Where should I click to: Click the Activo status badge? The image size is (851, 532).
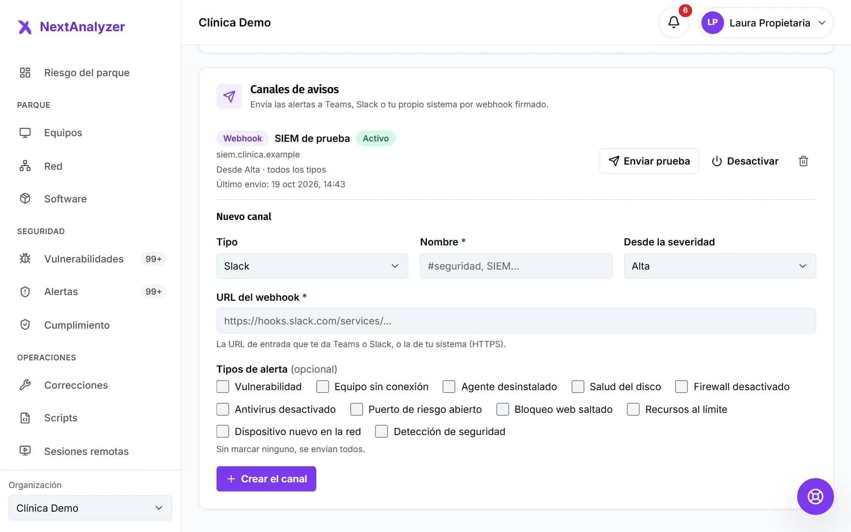pos(375,139)
